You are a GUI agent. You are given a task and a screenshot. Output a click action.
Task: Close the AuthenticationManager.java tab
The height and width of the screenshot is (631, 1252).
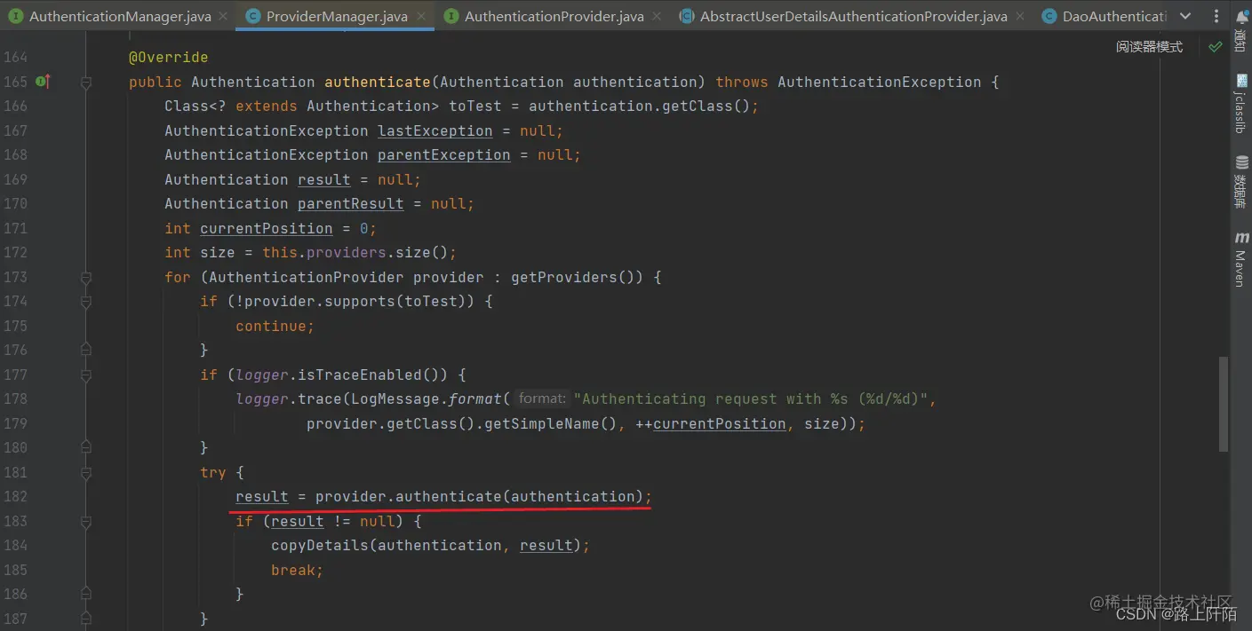(222, 16)
